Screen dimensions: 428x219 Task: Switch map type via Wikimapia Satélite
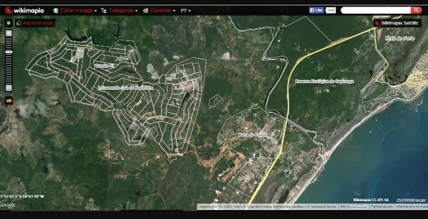click(x=397, y=23)
